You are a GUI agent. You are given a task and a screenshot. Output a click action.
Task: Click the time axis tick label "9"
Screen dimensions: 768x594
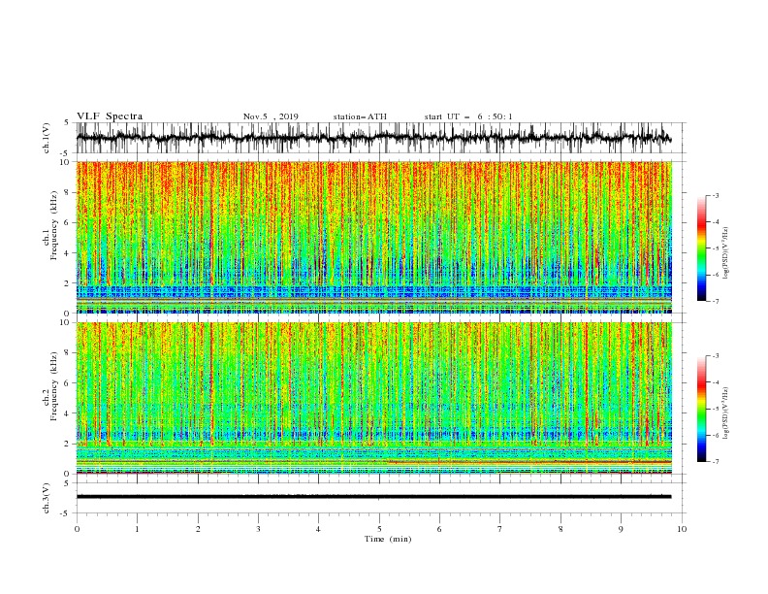coord(621,529)
